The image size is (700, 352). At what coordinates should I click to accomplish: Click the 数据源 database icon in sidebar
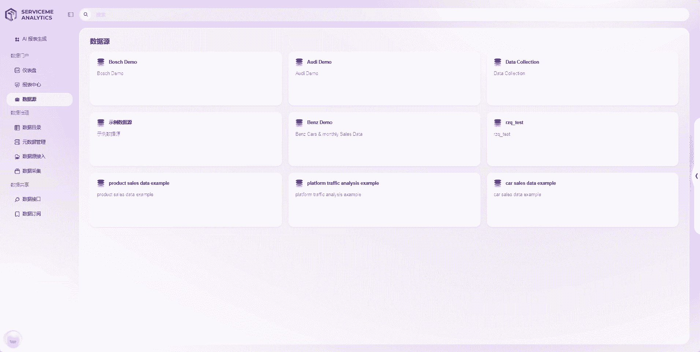pos(17,100)
